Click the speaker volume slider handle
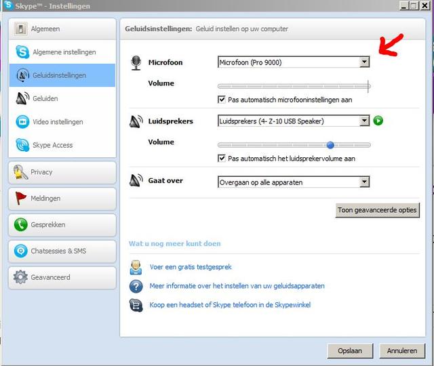434x366 pixels. click(x=330, y=144)
